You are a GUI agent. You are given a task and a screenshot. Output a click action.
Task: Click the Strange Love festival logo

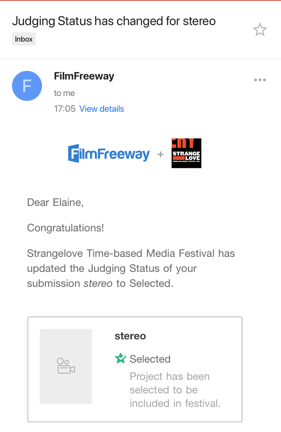(x=186, y=153)
